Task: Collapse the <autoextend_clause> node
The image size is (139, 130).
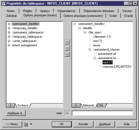Action: click(90, 49)
